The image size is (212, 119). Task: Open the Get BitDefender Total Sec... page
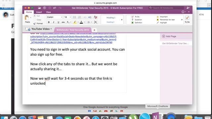176,43
